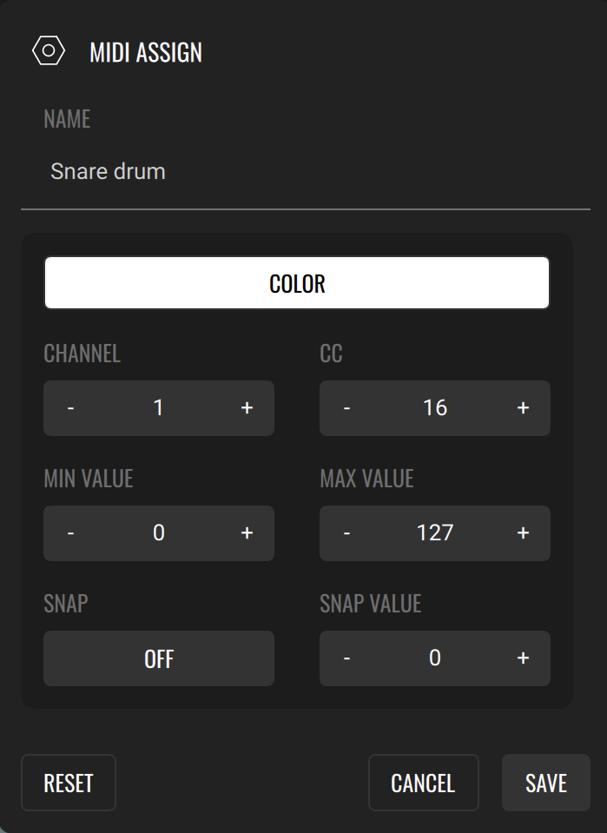
Task: Select the CC number 16 field
Action: tap(434, 408)
